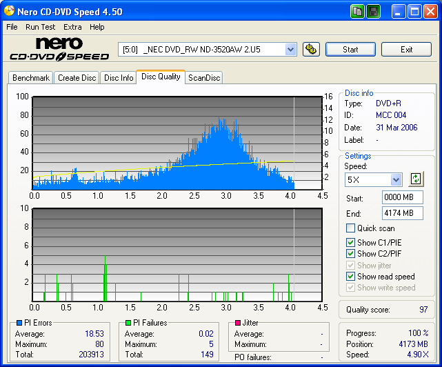Switch to the Benchmark tab
Image resolution: width=442 pixels, height=367 pixels.
[31, 78]
